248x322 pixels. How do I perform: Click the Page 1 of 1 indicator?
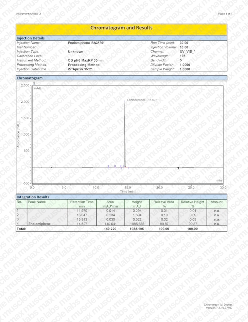(x=225, y=14)
